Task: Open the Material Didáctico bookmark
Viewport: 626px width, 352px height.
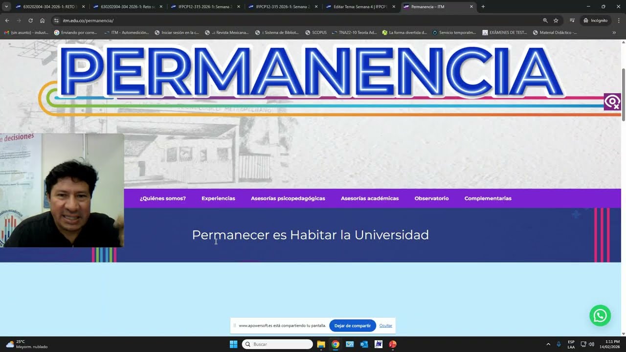Action: [x=555, y=33]
